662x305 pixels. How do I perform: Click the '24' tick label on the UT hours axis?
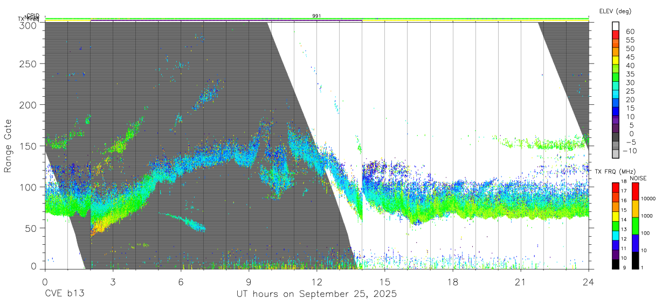pos(589,281)
